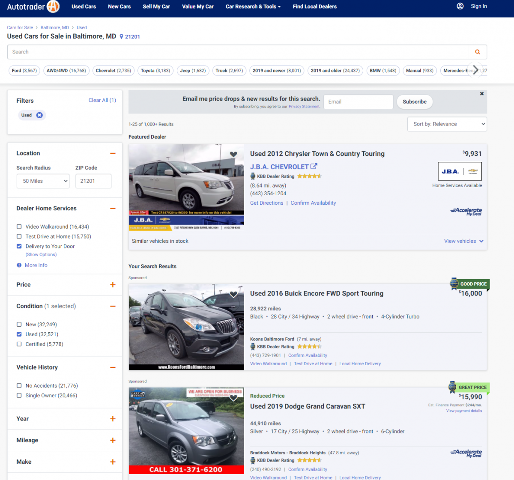The width and height of the screenshot is (514, 480).
Task: Uncheck Delivery to Your Door
Action: tap(19, 246)
